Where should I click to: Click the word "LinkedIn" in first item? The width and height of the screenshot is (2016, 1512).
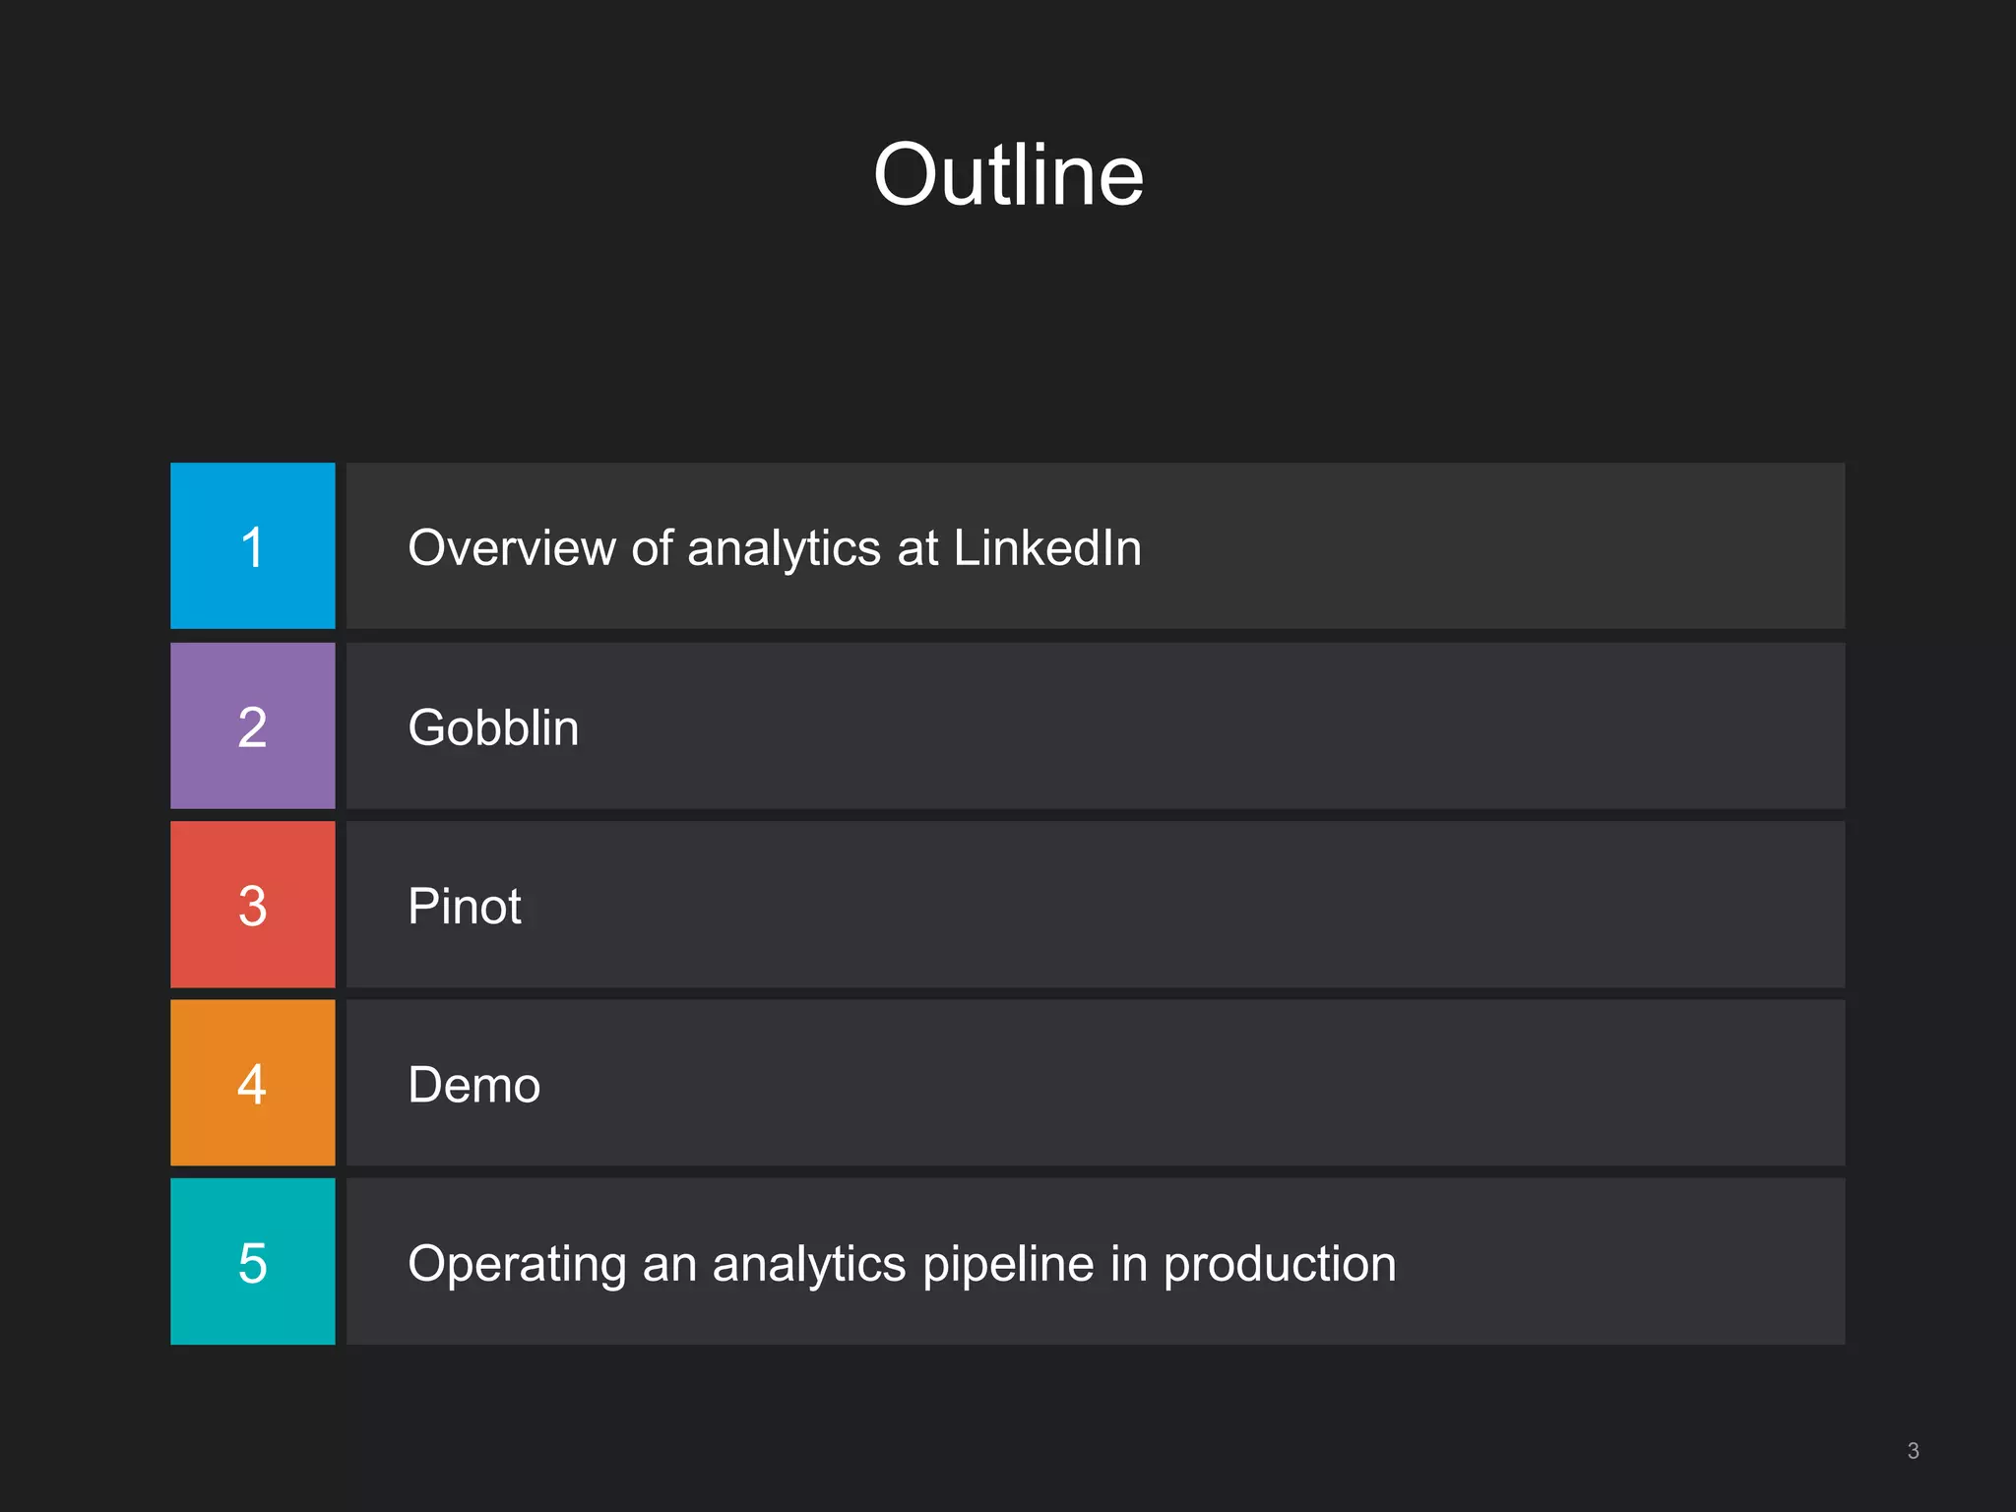coord(1047,547)
